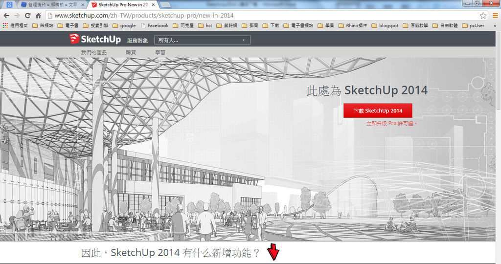Open the 學習 menu
The height and width of the screenshot is (264, 501).
pyautogui.click(x=160, y=52)
